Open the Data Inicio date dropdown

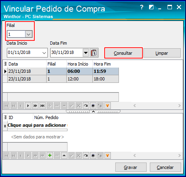44,53
